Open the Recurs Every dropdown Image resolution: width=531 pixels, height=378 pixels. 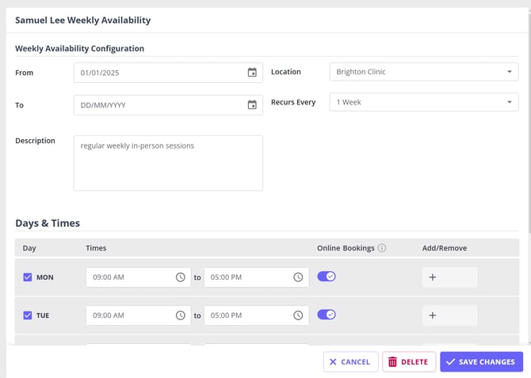(424, 103)
